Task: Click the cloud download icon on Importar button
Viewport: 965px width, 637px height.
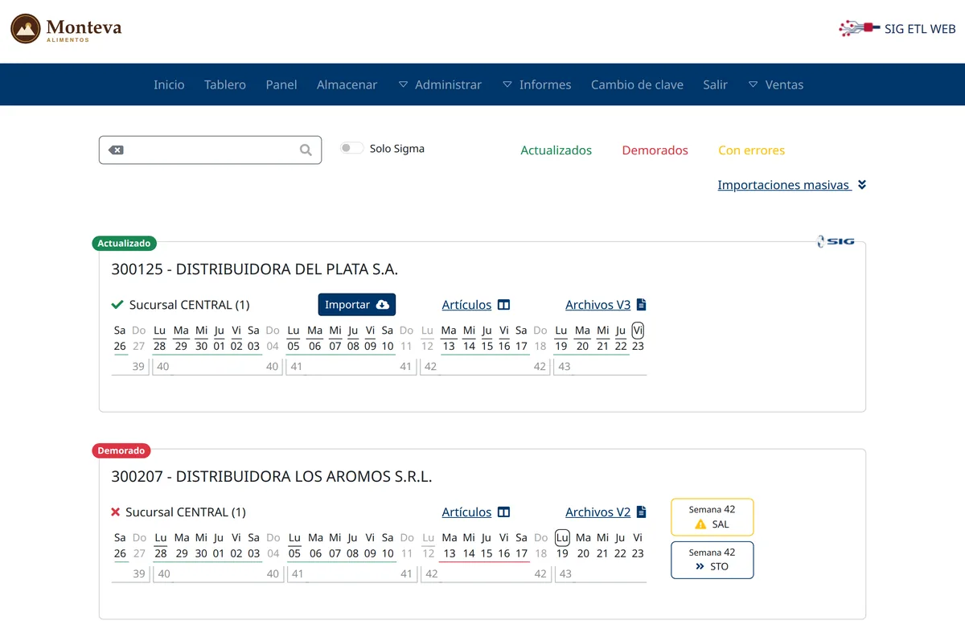Action: tap(383, 305)
